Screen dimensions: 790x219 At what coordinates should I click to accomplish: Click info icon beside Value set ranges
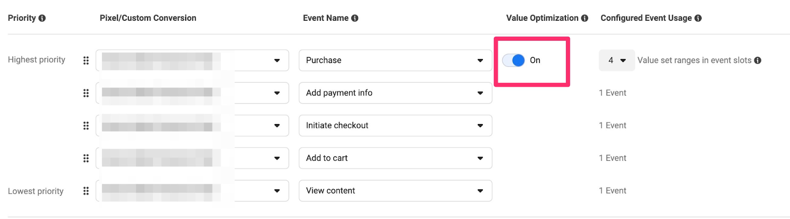coord(757,61)
